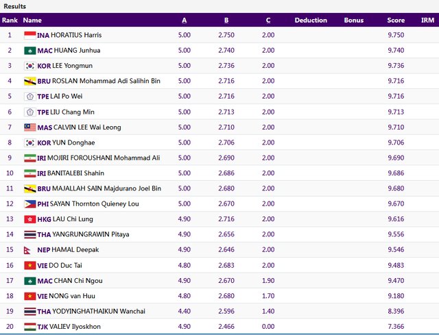The width and height of the screenshot is (439, 335).
Task: Click the Indonesia flag beside HORATIUS Harris
Action: click(x=29, y=35)
